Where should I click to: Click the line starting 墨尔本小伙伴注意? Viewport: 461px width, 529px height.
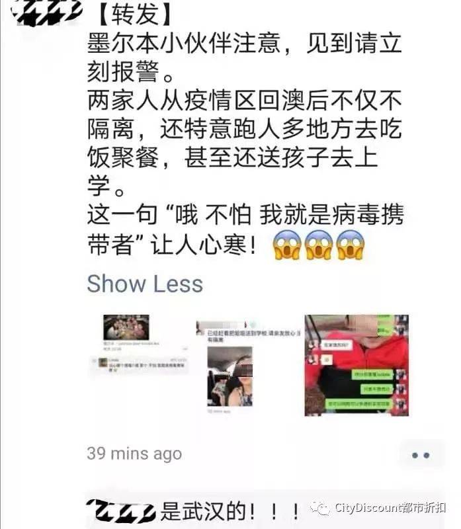pos(245,43)
